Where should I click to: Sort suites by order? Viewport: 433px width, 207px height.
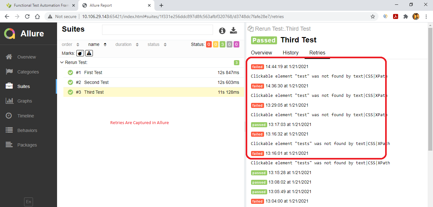point(71,44)
